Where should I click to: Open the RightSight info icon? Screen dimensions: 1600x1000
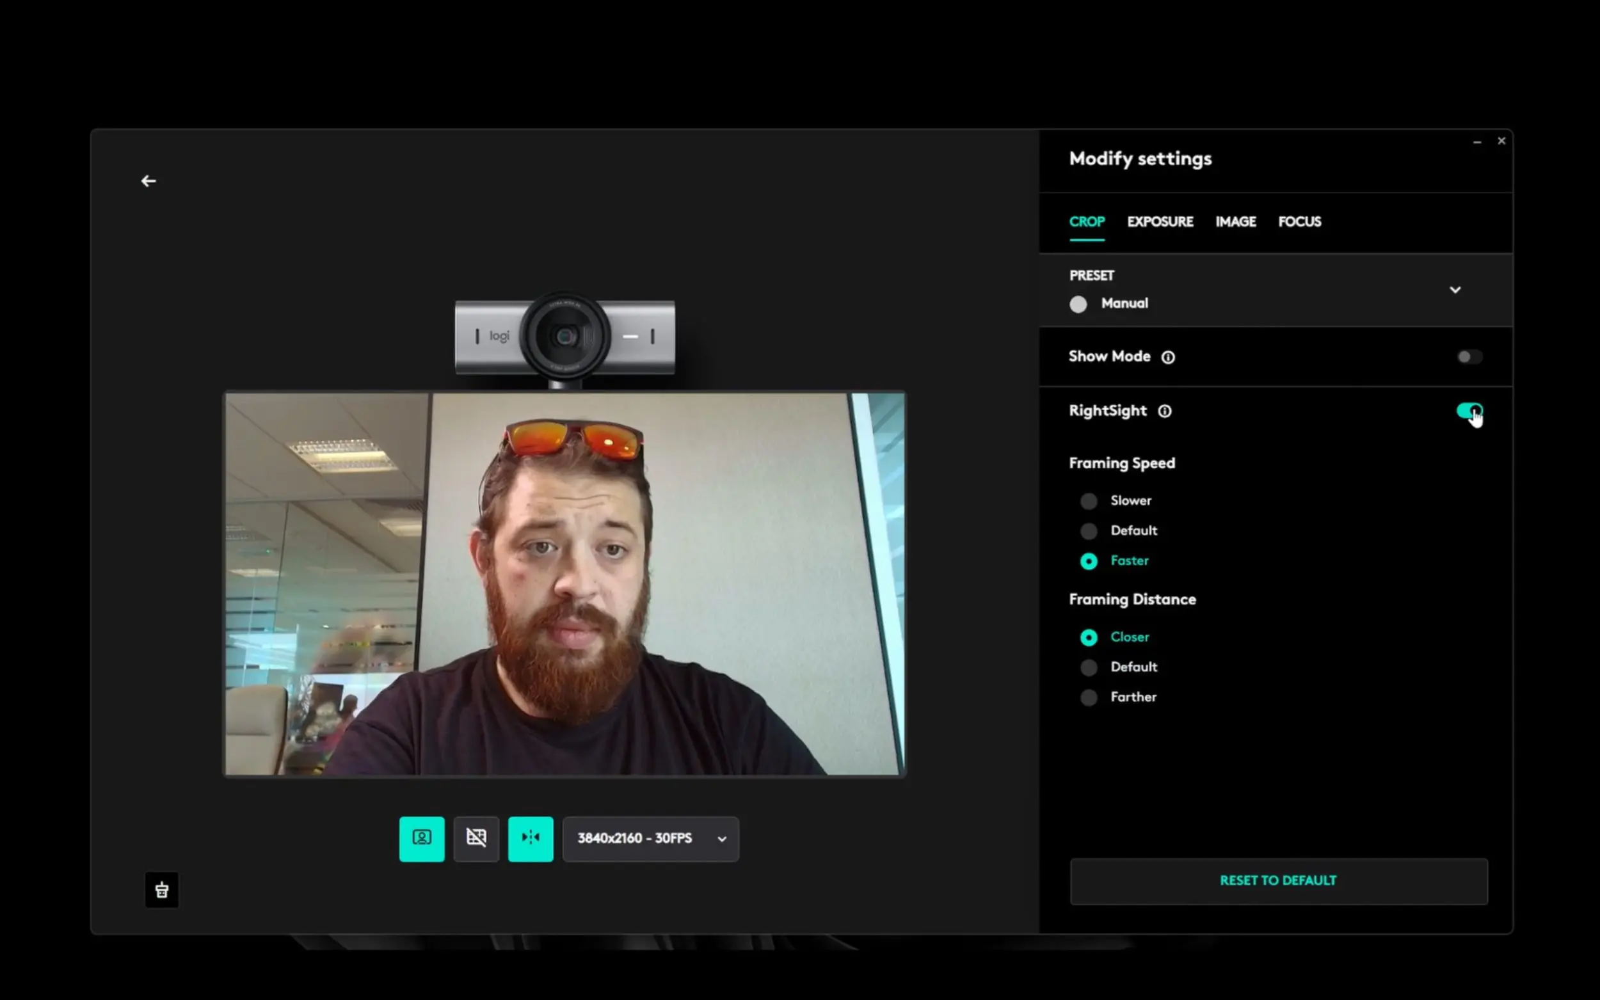(1165, 411)
